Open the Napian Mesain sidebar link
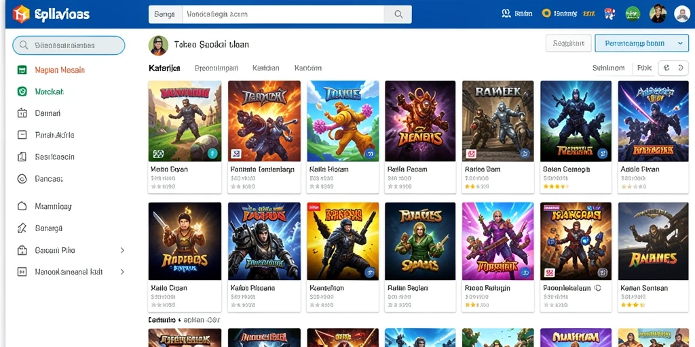The height and width of the screenshot is (347, 695). [60, 70]
